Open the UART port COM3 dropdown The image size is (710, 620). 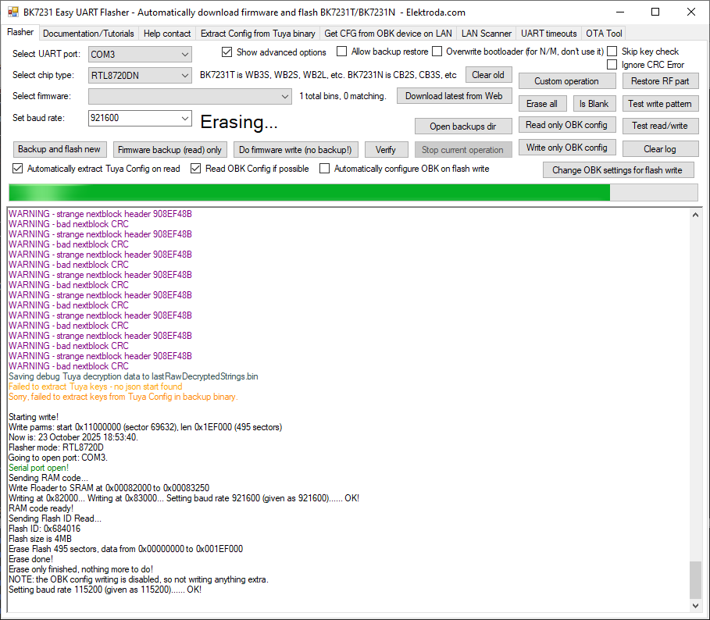[140, 55]
